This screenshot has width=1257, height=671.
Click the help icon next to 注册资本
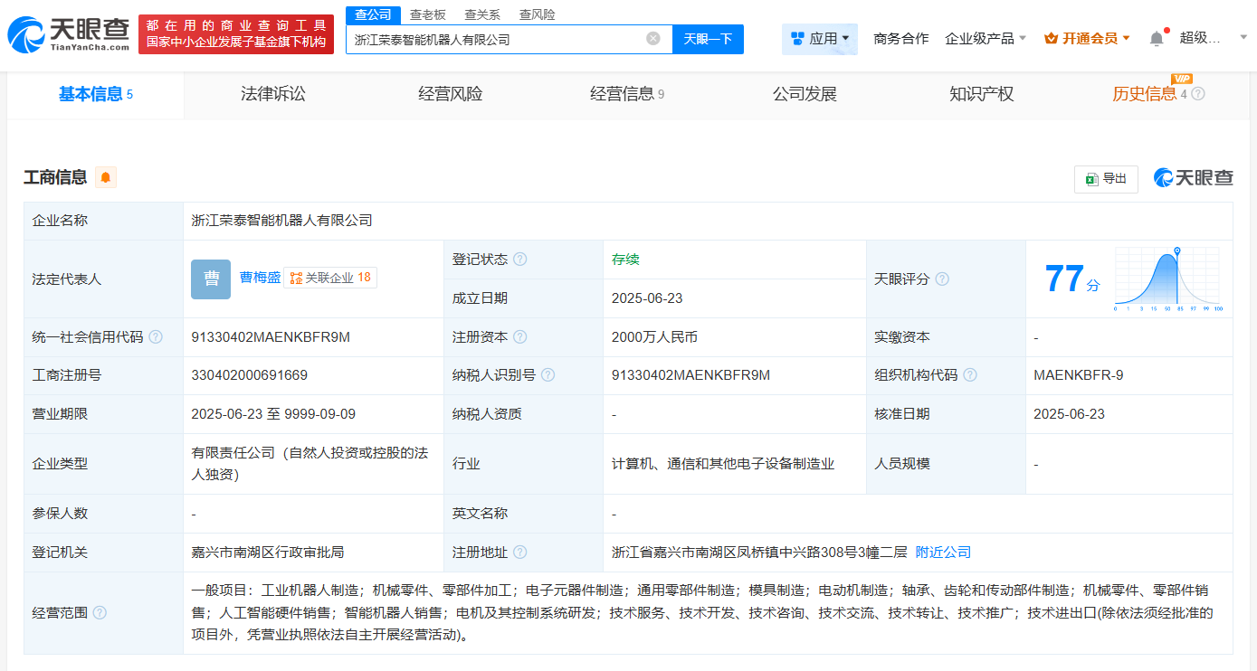coord(522,336)
